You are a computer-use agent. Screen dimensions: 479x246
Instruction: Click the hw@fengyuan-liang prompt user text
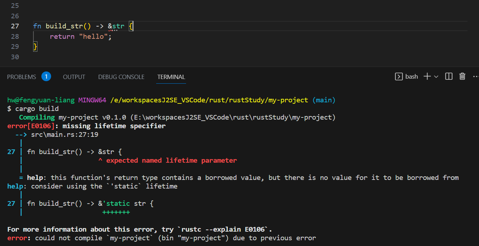coord(41,100)
